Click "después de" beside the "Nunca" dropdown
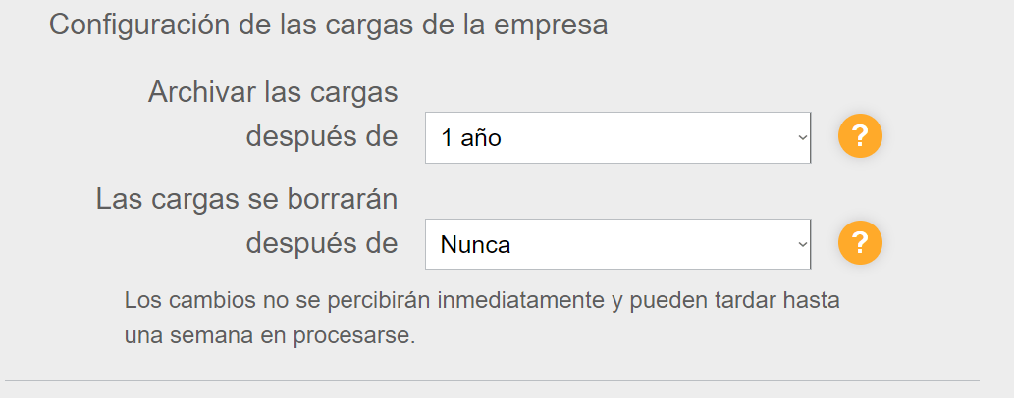The width and height of the screenshot is (1014, 398). [x=322, y=242]
